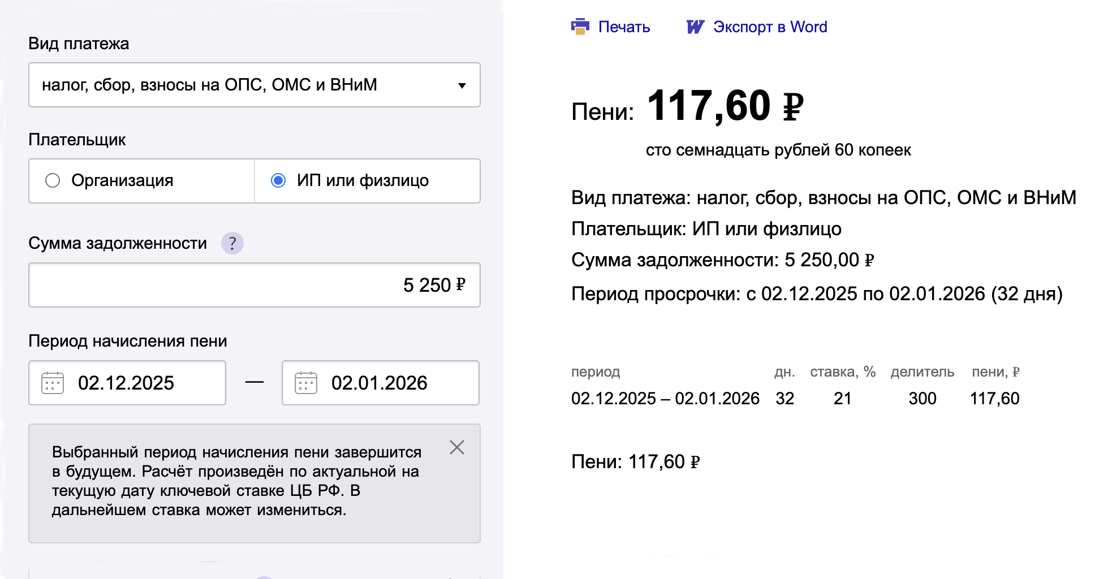The width and height of the screenshot is (1095, 579).
Task: Close the future period warning notice
Action: [x=457, y=447]
